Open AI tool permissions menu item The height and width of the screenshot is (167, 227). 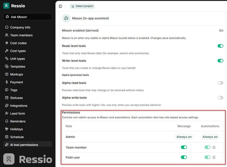[28, 145]
